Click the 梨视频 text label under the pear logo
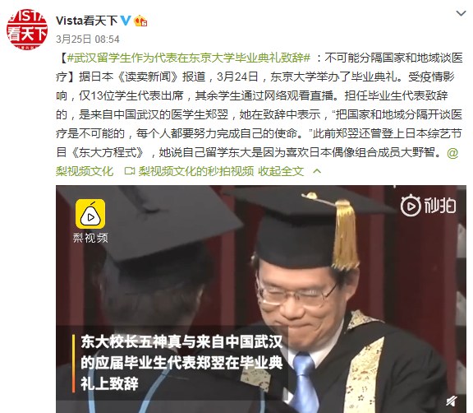473x413 pixels. click(x=90, y=238)
